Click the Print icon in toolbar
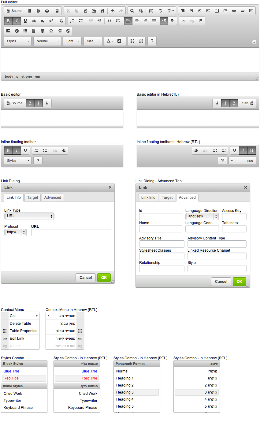This screenshot has width=260, height=422. [47, 11]
